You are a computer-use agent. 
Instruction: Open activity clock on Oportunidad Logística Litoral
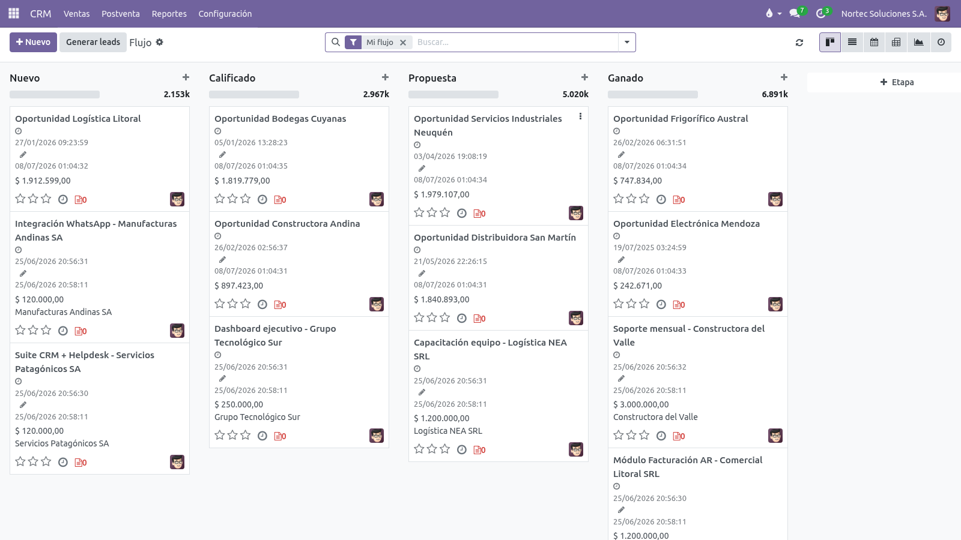(63, 199)
